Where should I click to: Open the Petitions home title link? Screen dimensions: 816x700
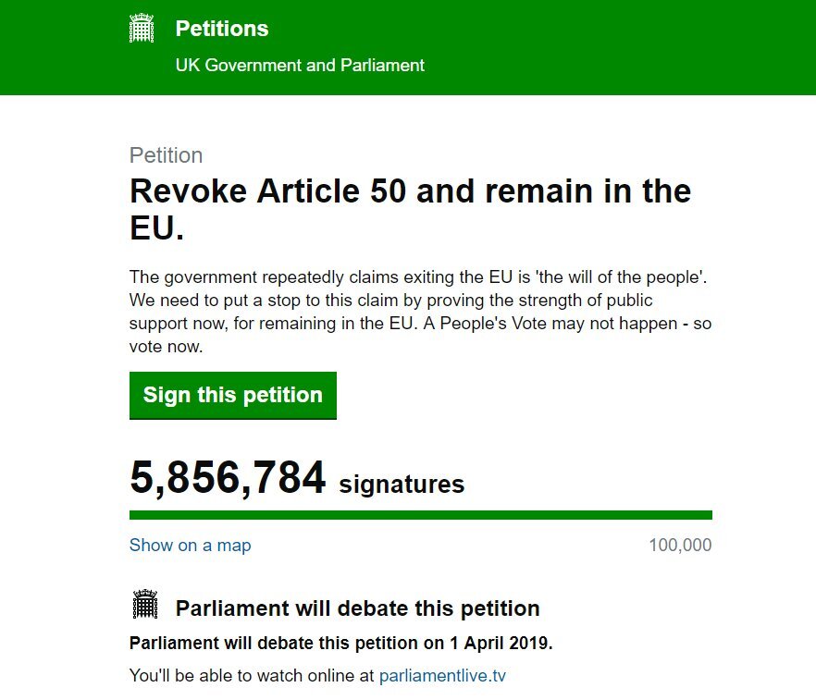tap(222, 29)
